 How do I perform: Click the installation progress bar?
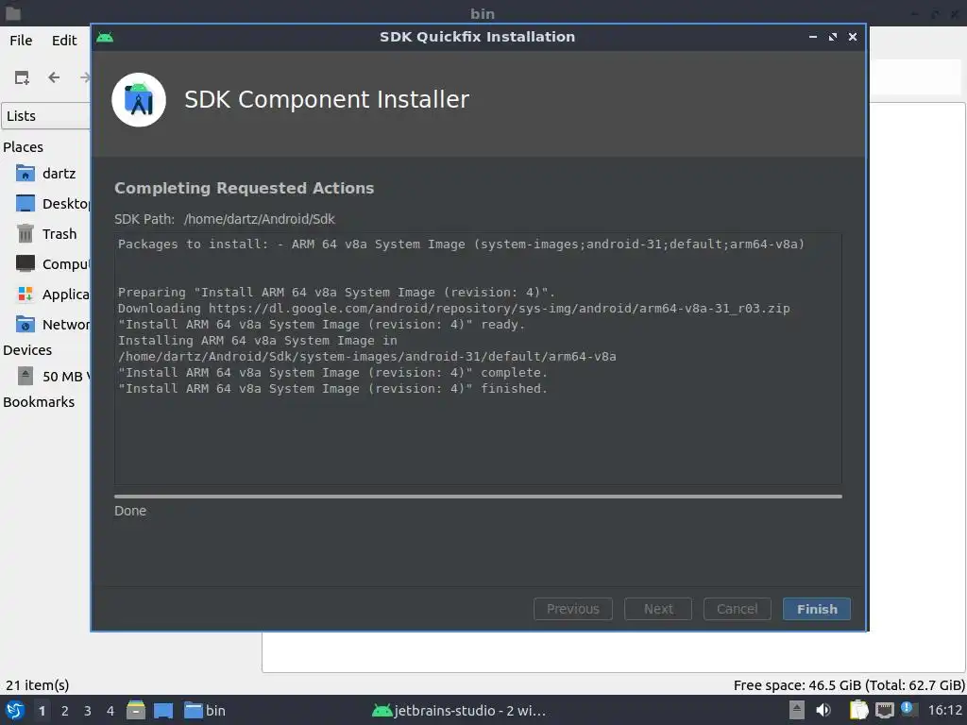click(478, 497)
